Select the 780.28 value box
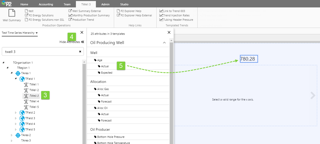 (x=249, y=59)
